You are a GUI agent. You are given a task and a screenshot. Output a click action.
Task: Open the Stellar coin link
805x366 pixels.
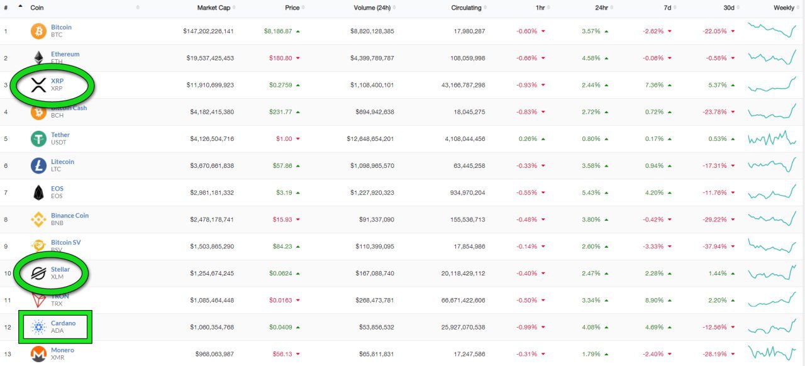[x=60, y=269]
